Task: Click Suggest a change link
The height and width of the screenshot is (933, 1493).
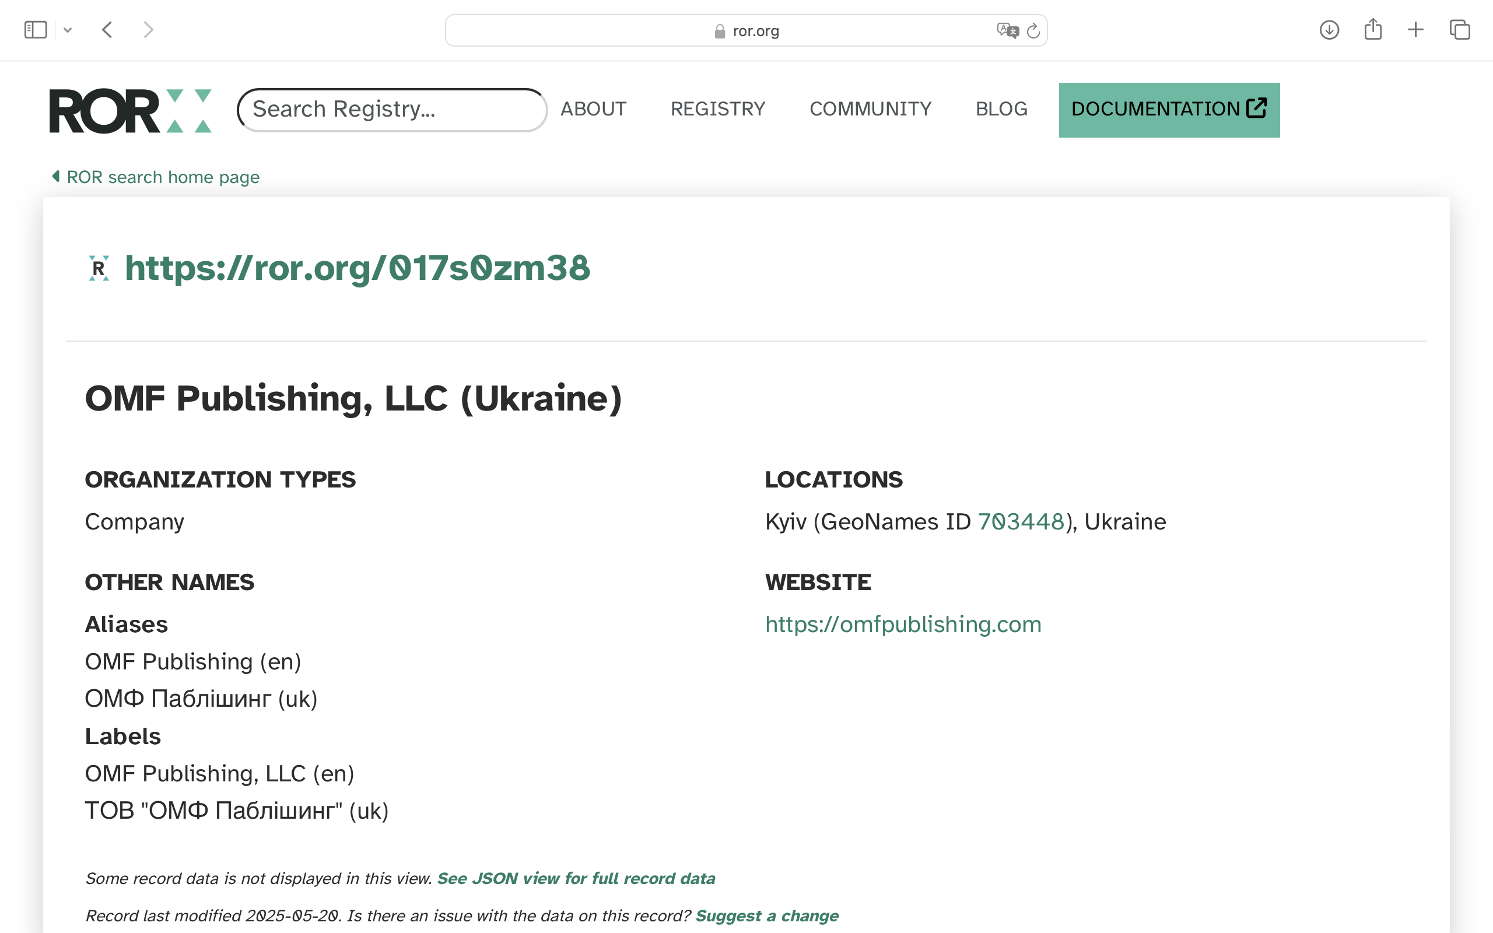Action: [x=766, y=915]
